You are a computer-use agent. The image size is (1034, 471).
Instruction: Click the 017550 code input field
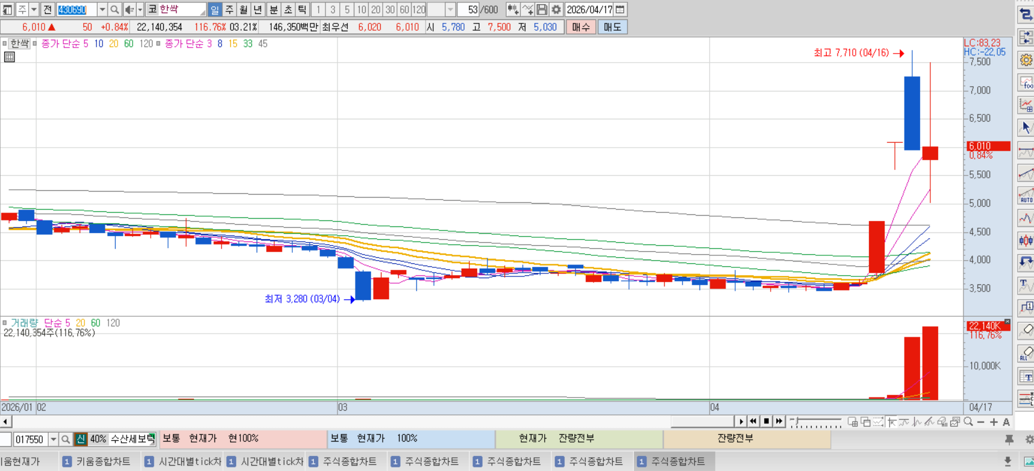[30, 439]
